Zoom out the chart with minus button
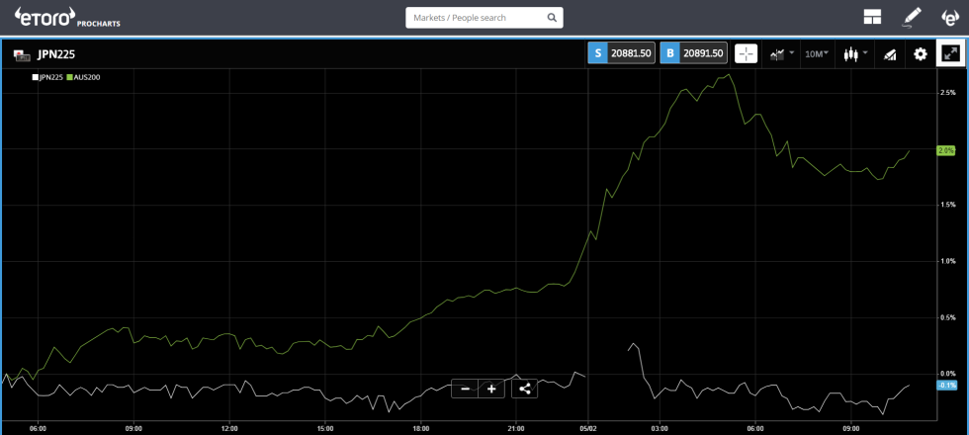Screen dimensions: 969x435 (x=465, y=389)
